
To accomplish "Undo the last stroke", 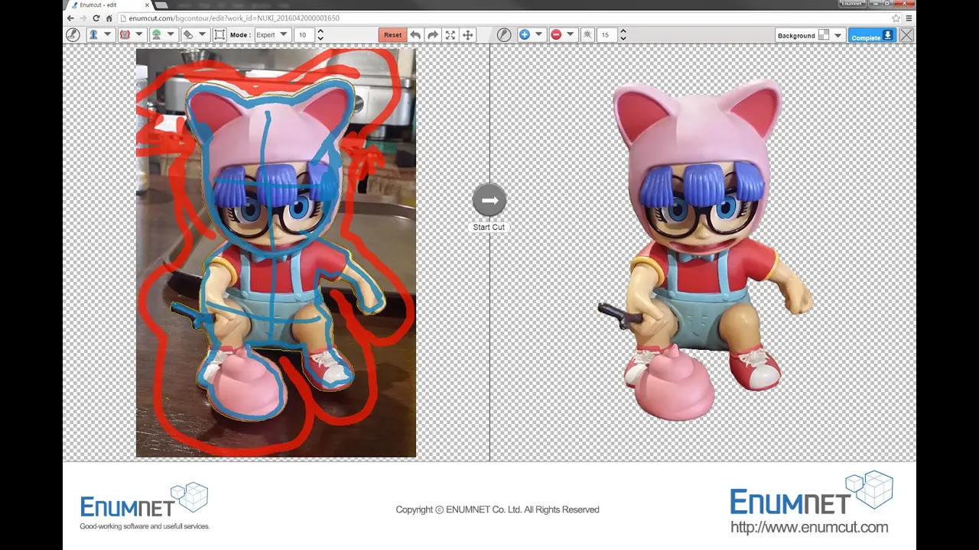I will click(x=415, y=34).
